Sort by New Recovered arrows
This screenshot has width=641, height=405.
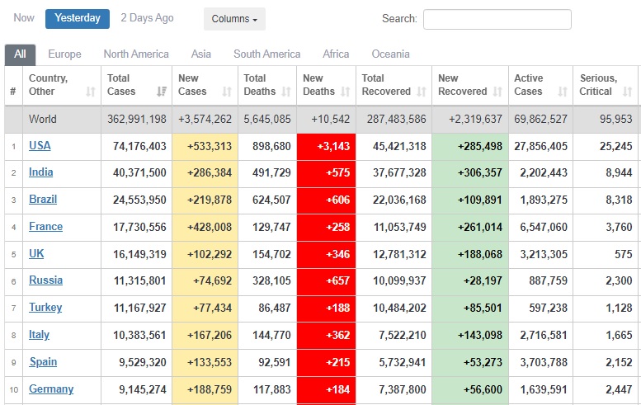[497, 92]
